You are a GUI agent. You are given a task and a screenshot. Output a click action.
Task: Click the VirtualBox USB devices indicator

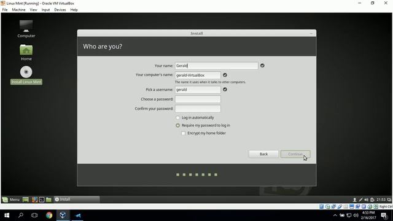click(x=340, y=207)
